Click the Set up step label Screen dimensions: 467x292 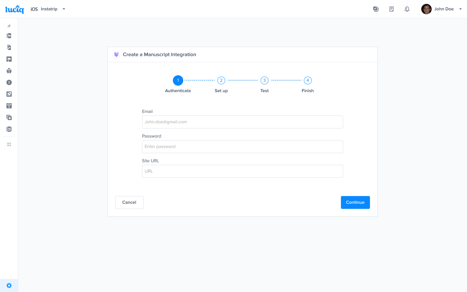pos(221,91)
